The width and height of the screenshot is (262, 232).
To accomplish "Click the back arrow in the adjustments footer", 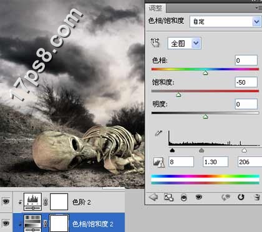I will point(153,197).
